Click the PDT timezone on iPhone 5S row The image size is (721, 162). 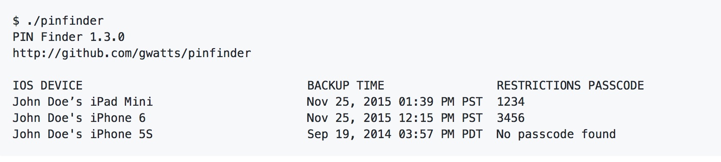[472, 134]
